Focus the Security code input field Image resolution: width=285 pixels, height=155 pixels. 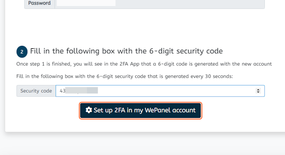[160, 91]
